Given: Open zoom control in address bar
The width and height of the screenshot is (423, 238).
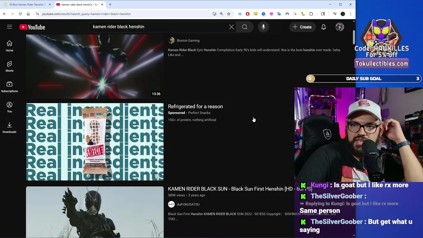Looking at the screenshot, I should click(x=221, y=14).
